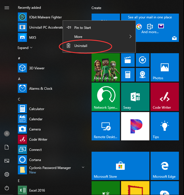Expand the Recently added list

click(x=25, y=48)
